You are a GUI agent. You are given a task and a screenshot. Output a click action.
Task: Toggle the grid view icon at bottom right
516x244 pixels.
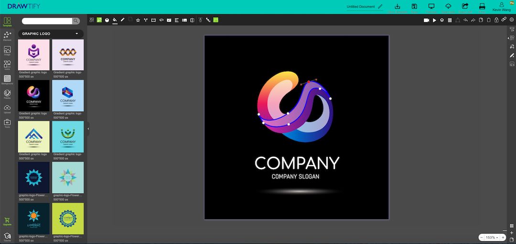[x=512, y=226]
